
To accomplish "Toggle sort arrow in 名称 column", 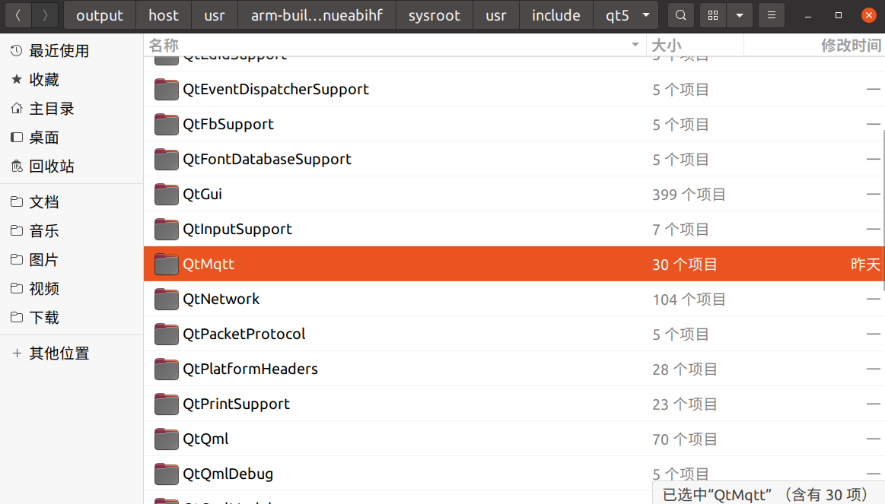I will coord(635,45).
